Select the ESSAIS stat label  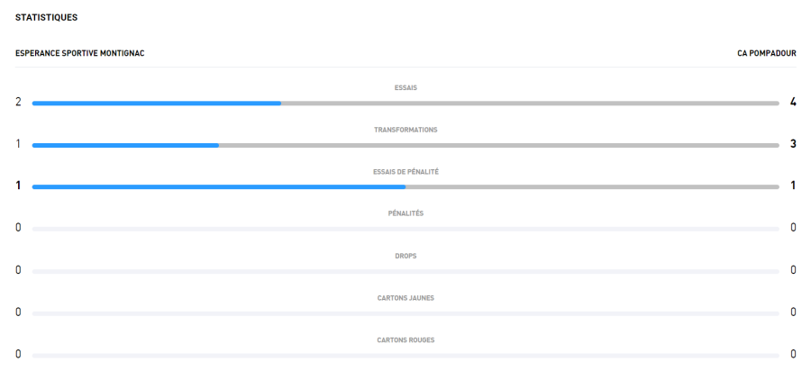pos(405,88)
